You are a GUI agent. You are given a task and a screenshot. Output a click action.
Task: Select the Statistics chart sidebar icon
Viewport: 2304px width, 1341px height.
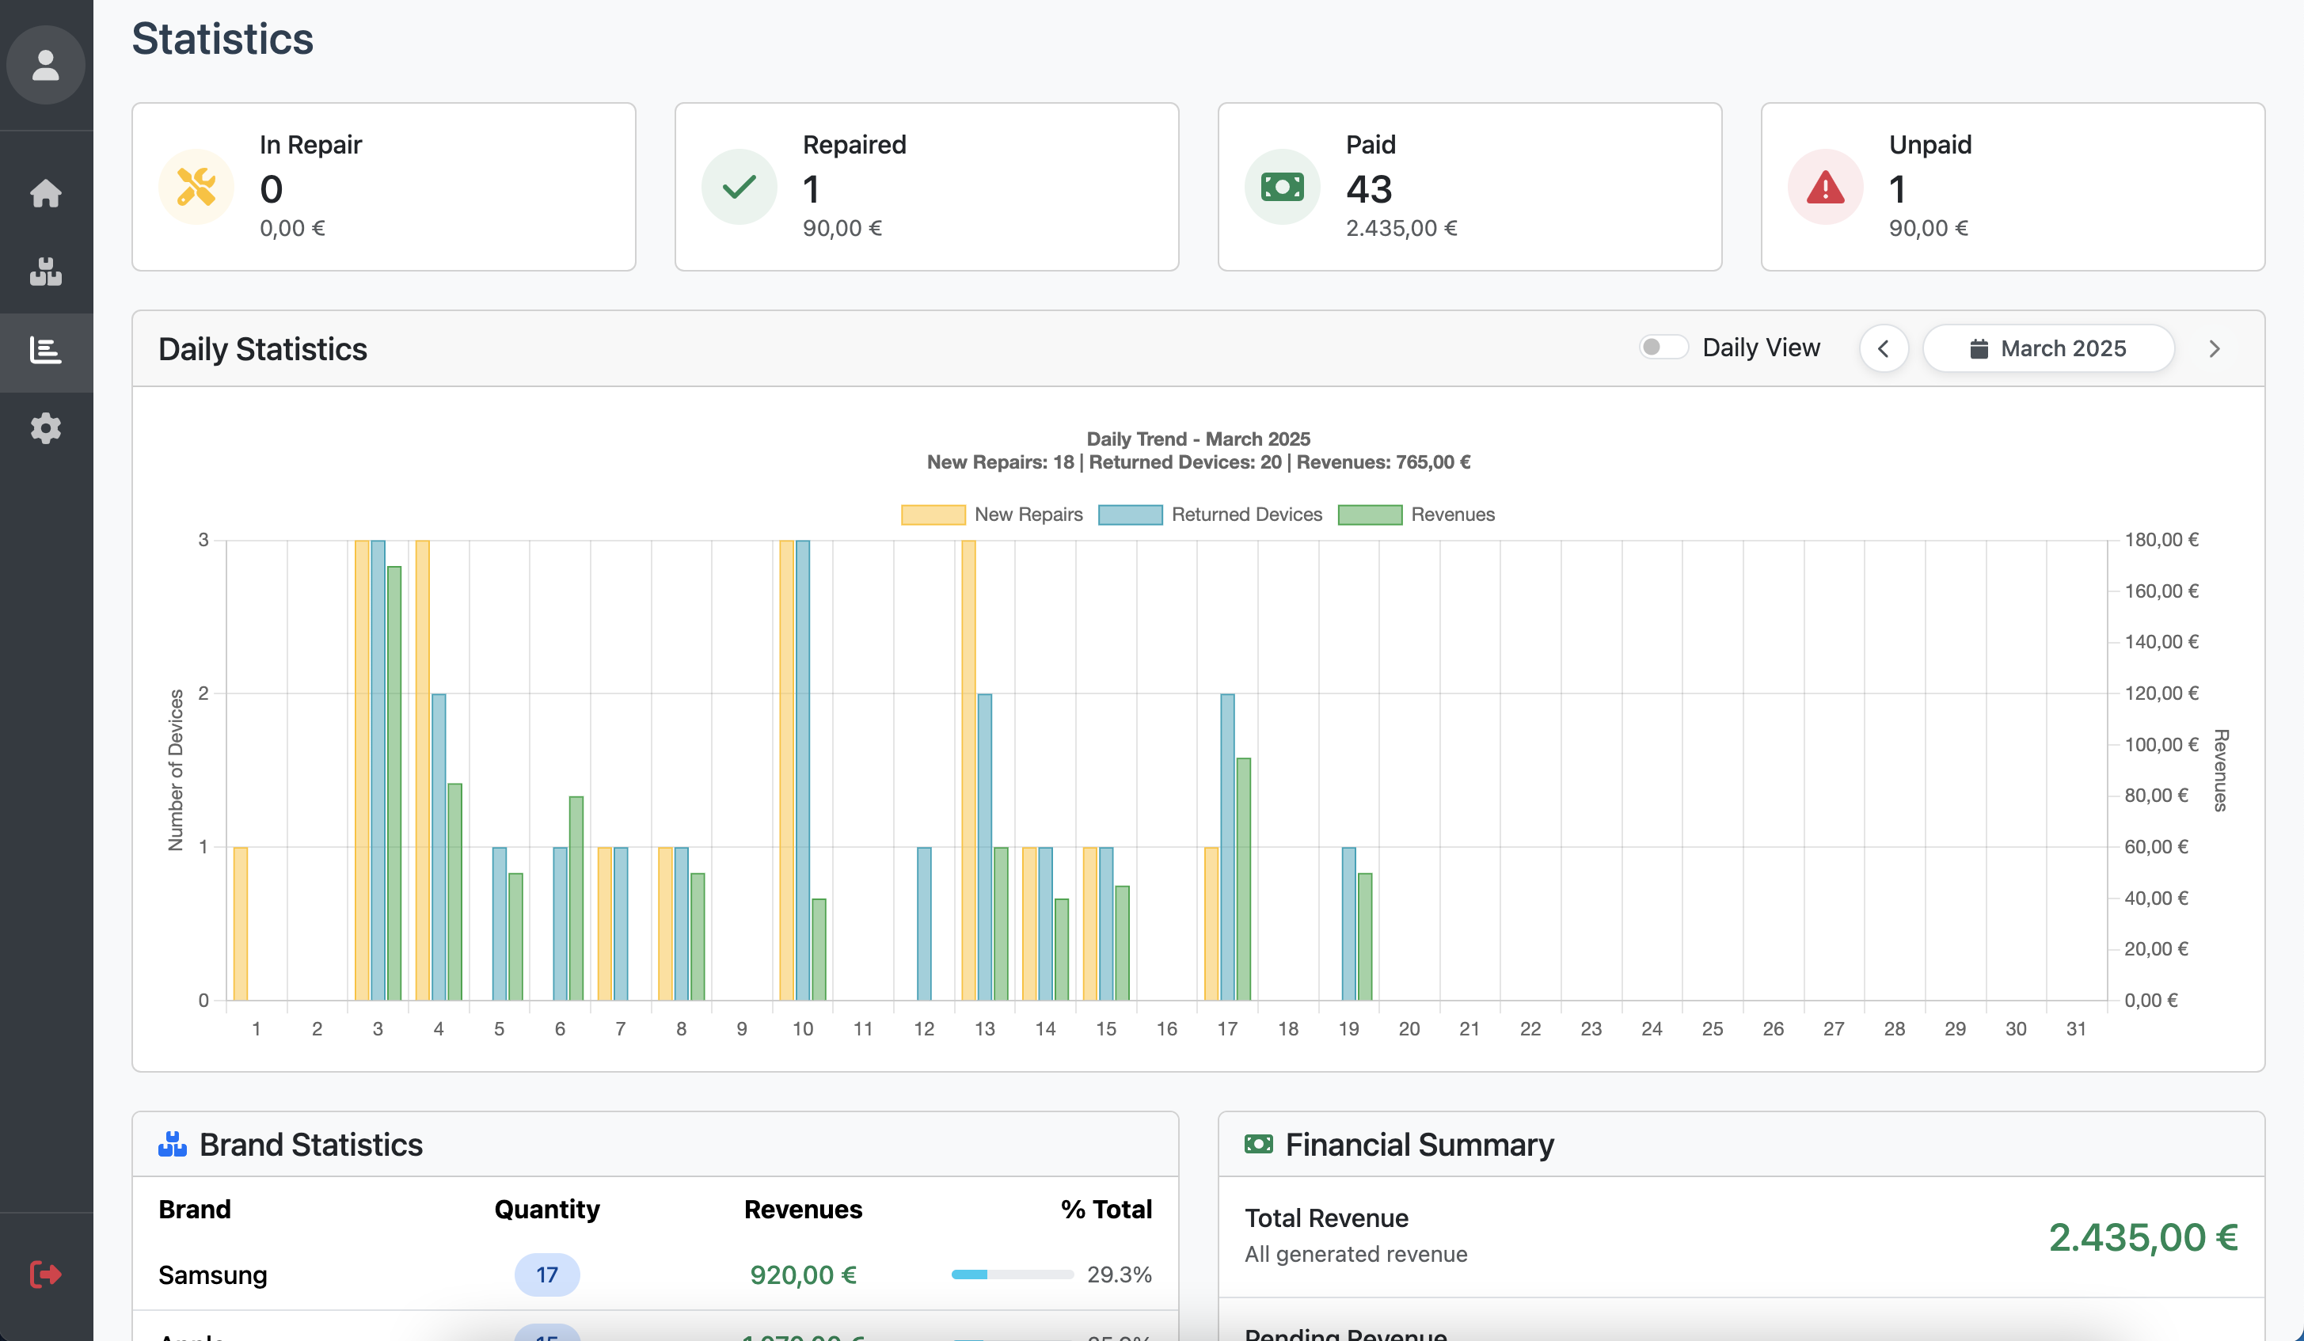click(x=46, y=350)
